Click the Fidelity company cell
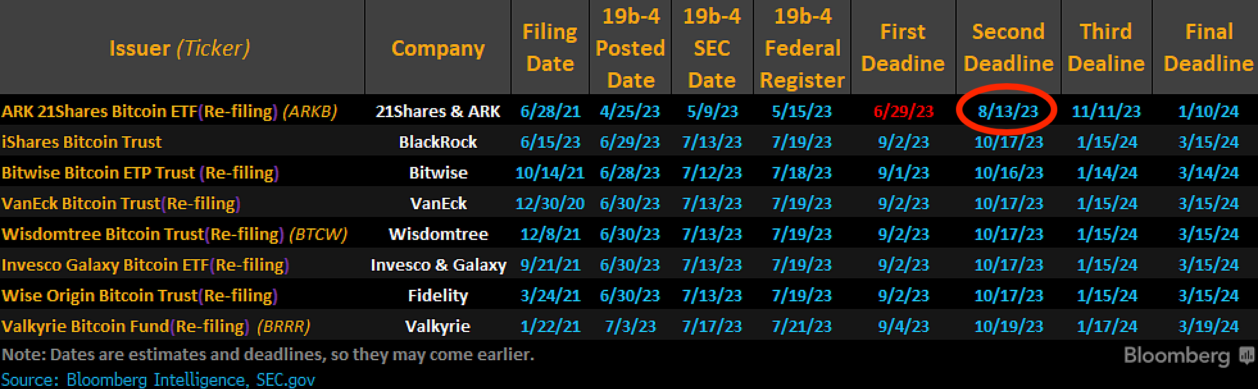 [438, 296]
